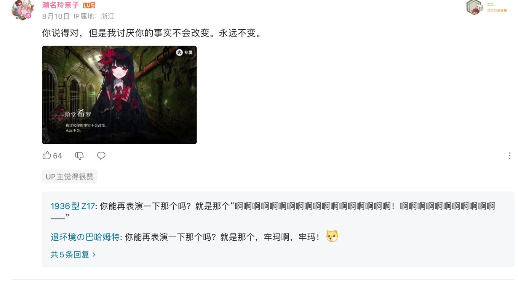The image size is (518, 284).
Task: Open the profile of 瀬名玲奈子 via username
Action: pos(61,5)
